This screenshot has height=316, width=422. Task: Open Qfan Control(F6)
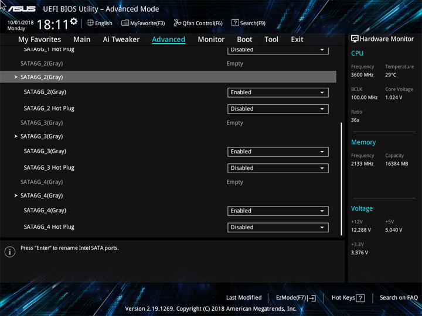pyautogui.click(x=198, y=23)
